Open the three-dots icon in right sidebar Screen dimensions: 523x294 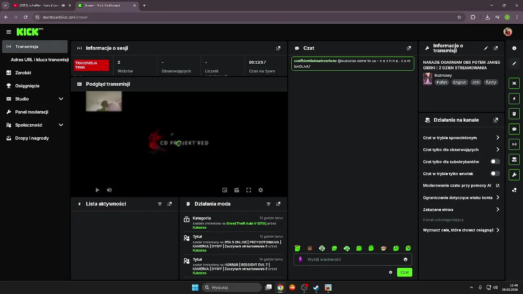click(x=514, y=190)
